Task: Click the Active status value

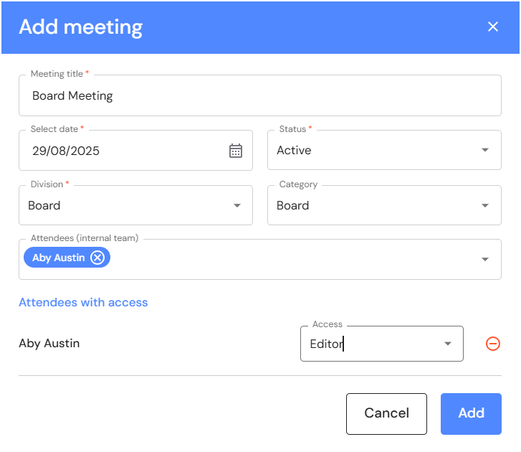Action: (294, 151)
